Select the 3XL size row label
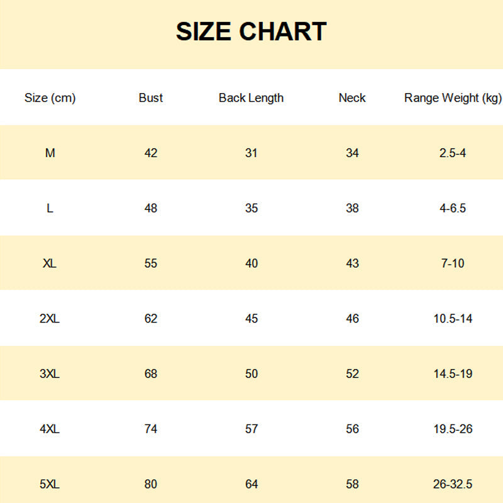The height and width of the screenshot is (503, 503). [50, 374]
